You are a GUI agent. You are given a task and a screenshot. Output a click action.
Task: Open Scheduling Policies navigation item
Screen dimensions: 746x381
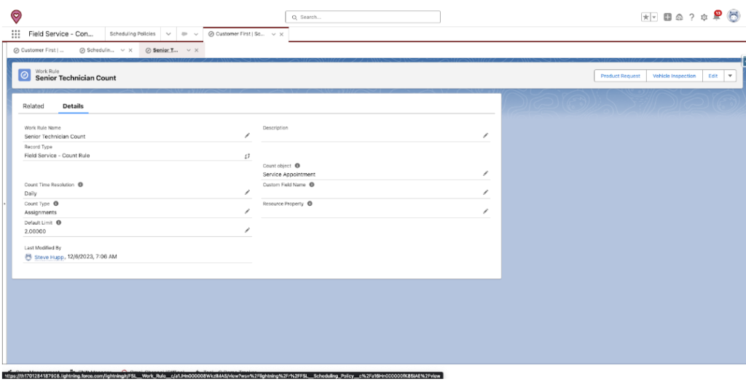pyautogui.click(x=133, y=34)
